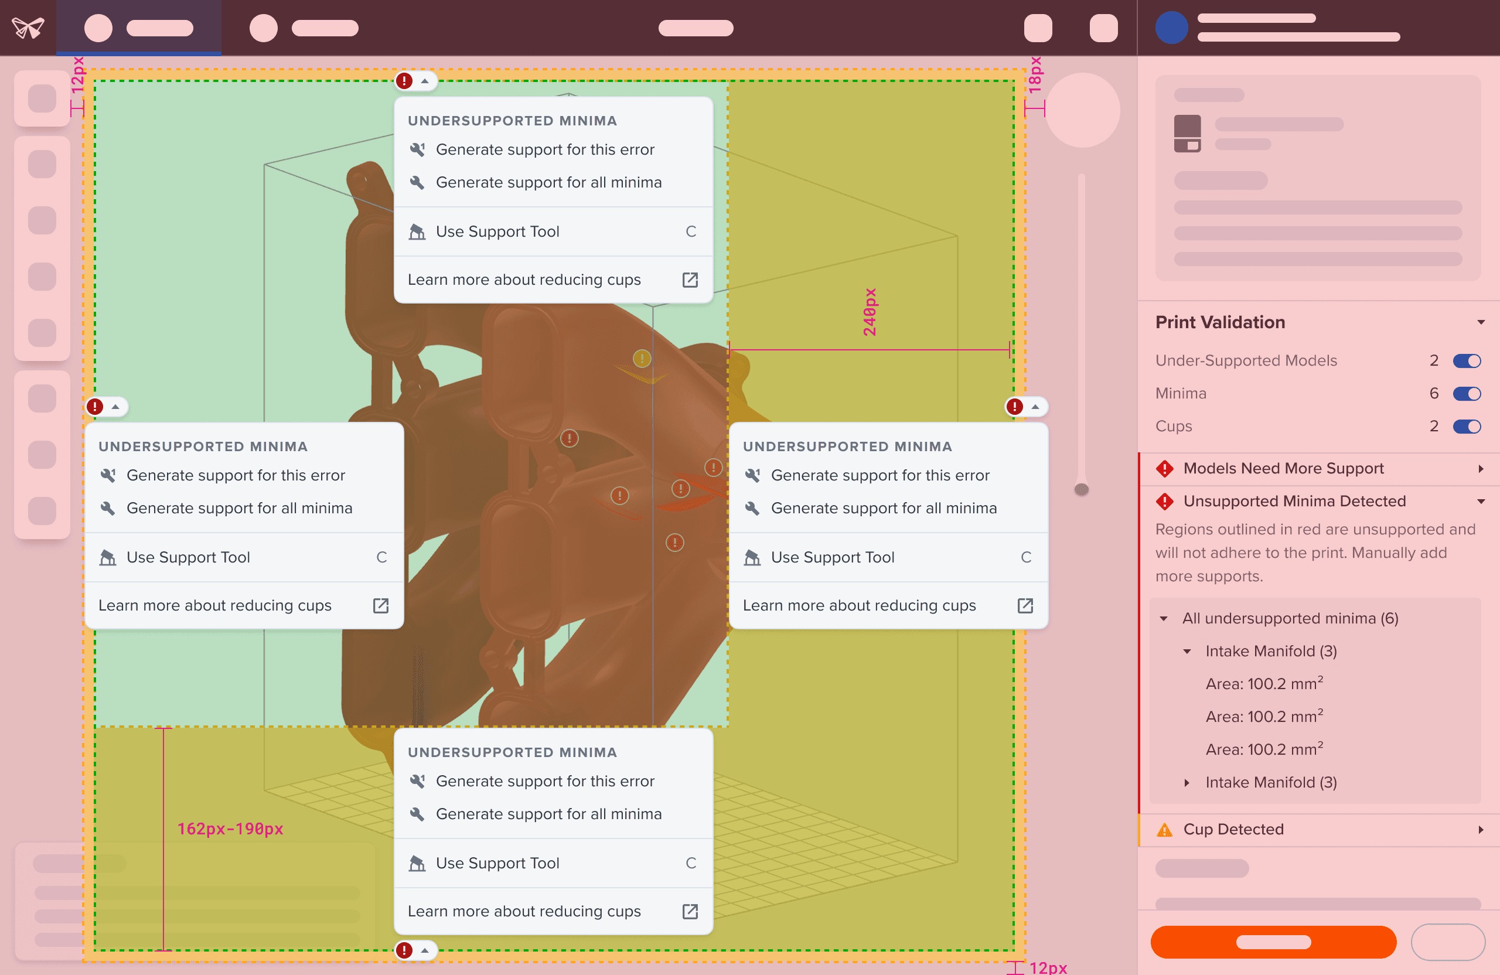The width and height of the screenshot is (1500, 975).
Task: Choose Generate support for this error in the bottom menu
Action: (x=553, y=781)
